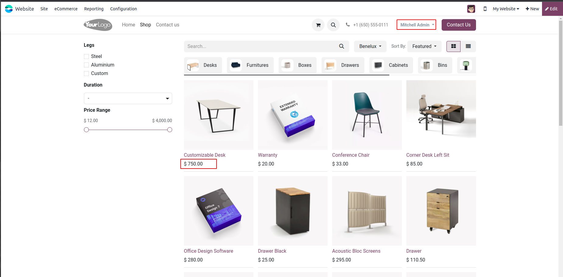The height and width of the screenshot is (277, 563).
Task: Open the Benelux pricelist dropdown
Action: coord(370,46)
